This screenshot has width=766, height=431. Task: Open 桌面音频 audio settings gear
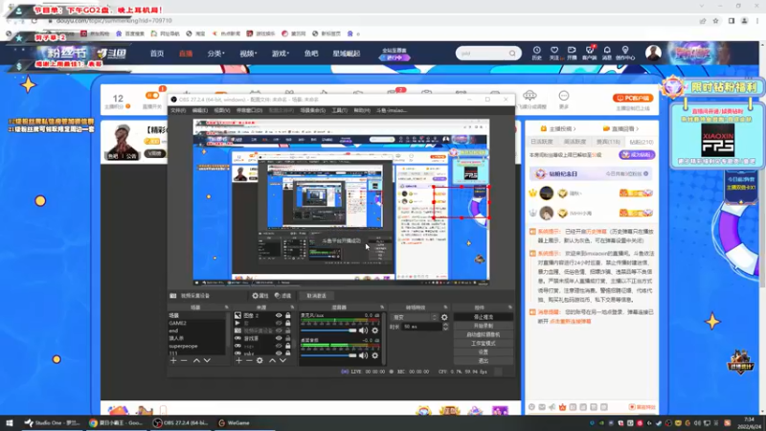[375, 355]
